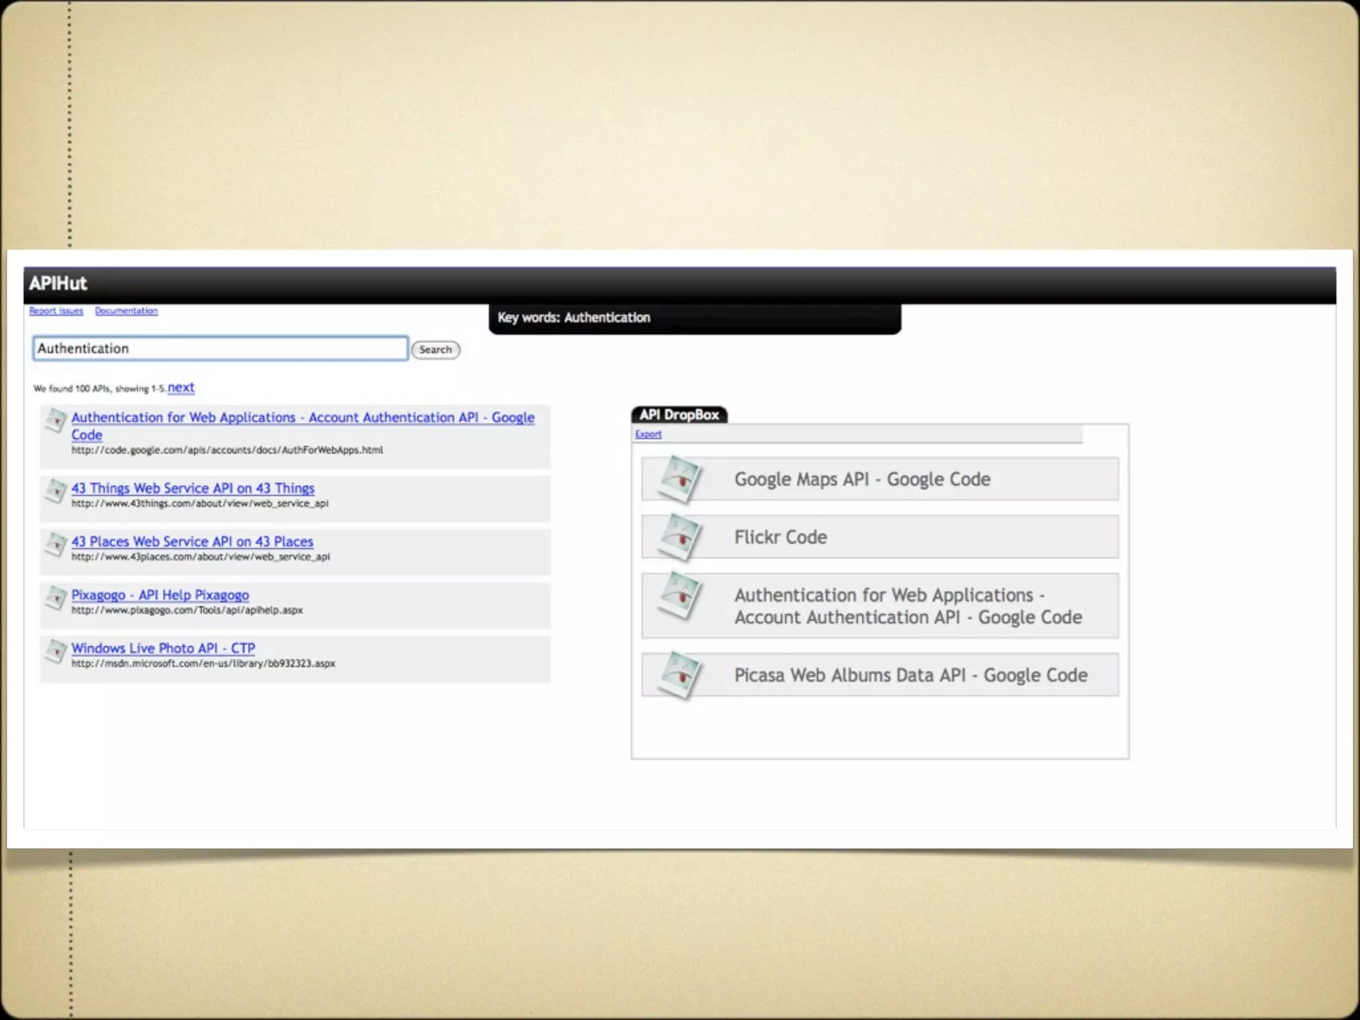This screenshot has width=1360, height=1020.
Task: Click the APIHut header title
Action: [58, 284]
